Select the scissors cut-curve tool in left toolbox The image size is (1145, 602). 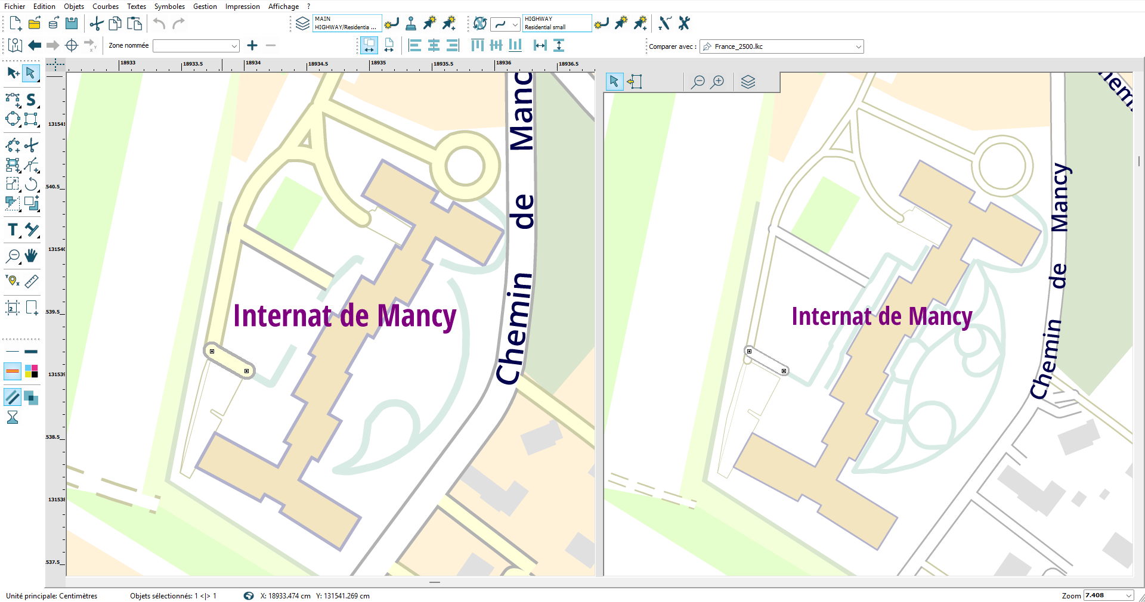pyautogui.click(x=32, y=145)
